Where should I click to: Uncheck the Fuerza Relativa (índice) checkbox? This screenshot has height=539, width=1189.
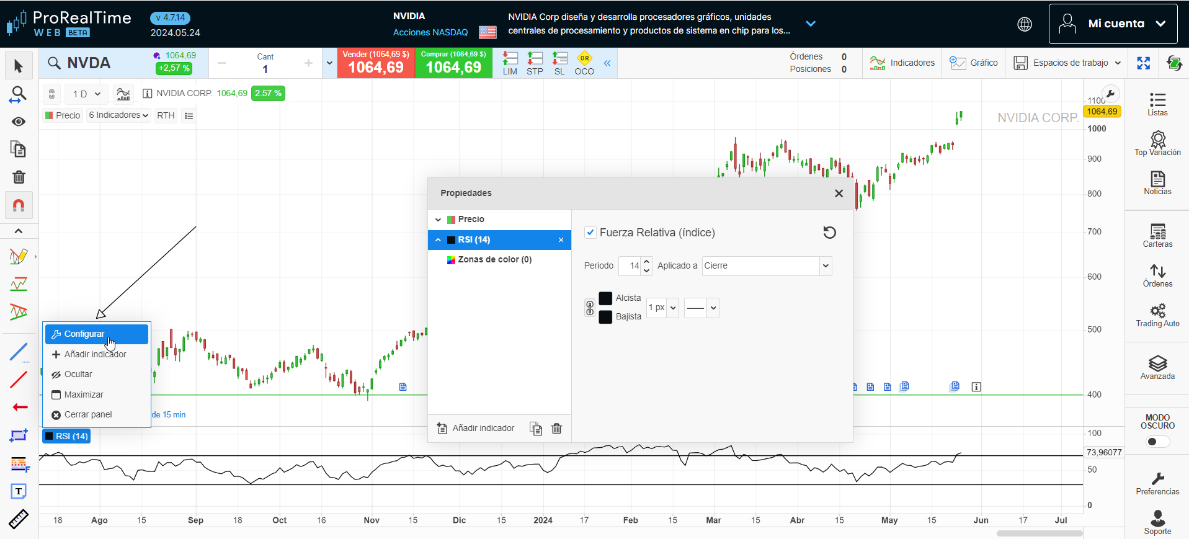point(590,233)
